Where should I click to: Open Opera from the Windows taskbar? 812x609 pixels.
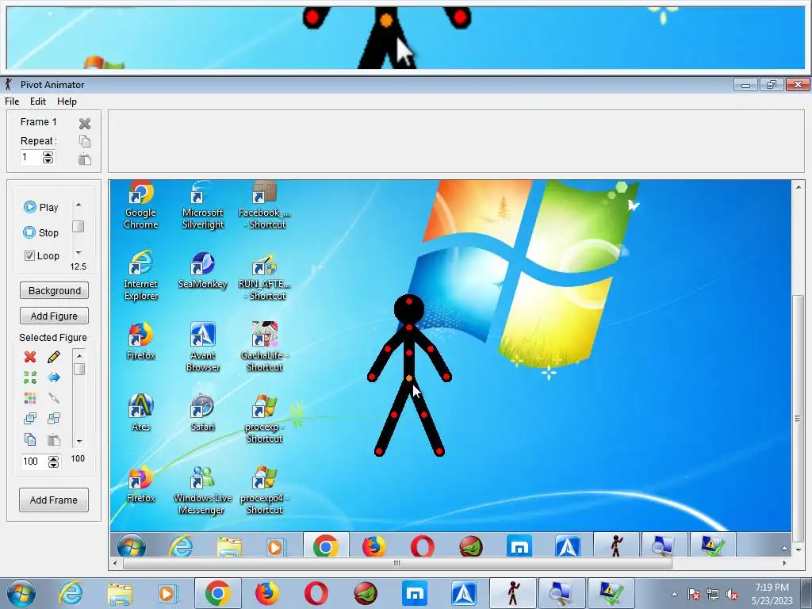point(316,593)
